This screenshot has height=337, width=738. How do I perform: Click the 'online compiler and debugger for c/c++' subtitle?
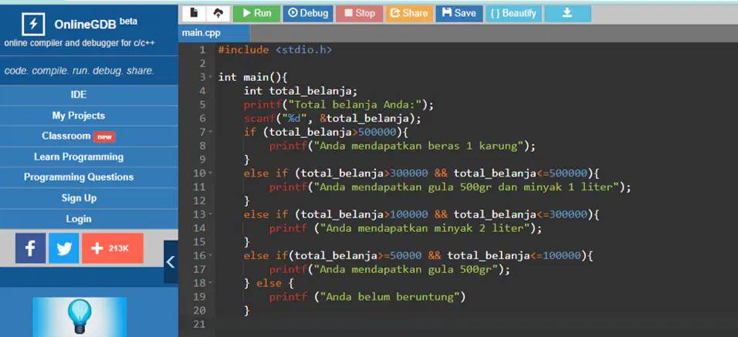tap(80, 43)
